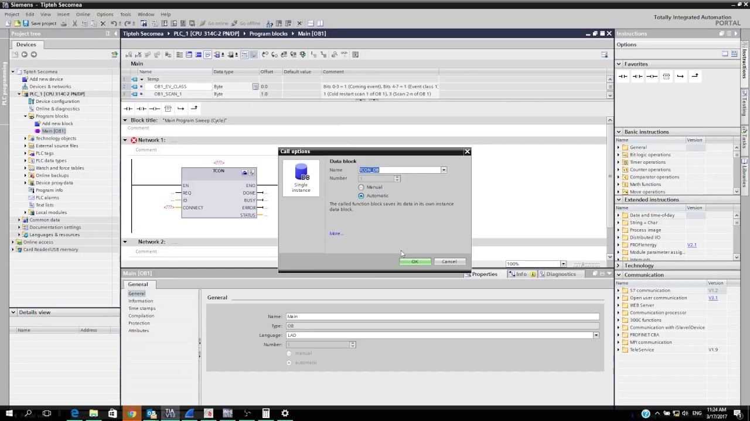
Task: Click Cancel in Call options dialog
Action: point(449,261)
